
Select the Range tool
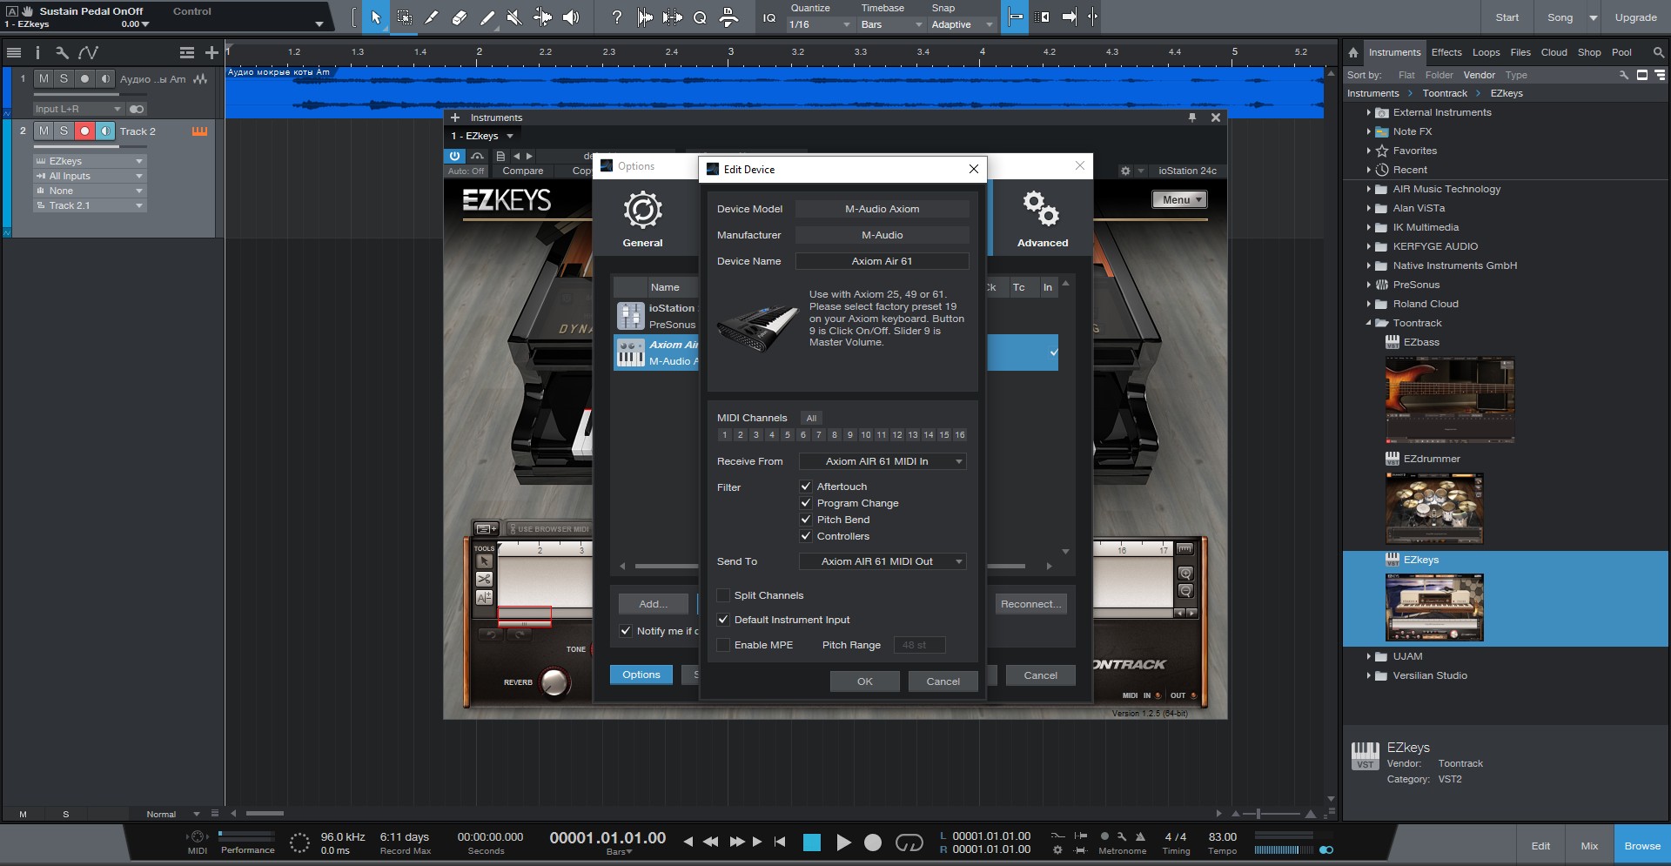[405, 17]
